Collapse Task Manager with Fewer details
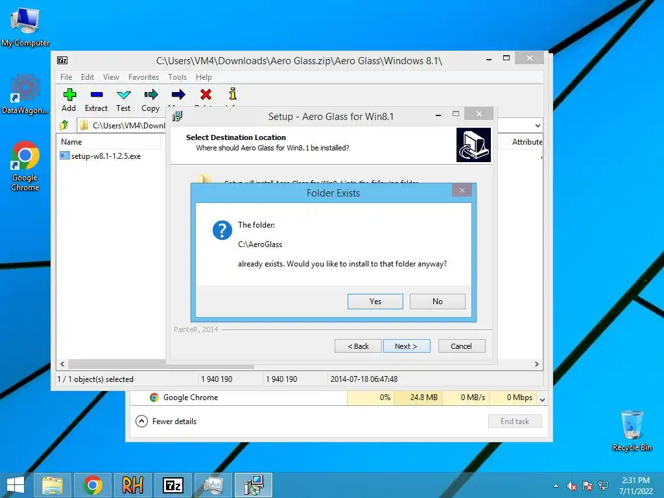Image resolution: width=664 pixels, height=498 pixels. [167, 421]
